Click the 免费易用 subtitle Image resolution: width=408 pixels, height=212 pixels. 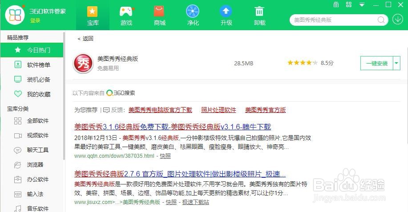pyautogui.click(x=108, y=68)
